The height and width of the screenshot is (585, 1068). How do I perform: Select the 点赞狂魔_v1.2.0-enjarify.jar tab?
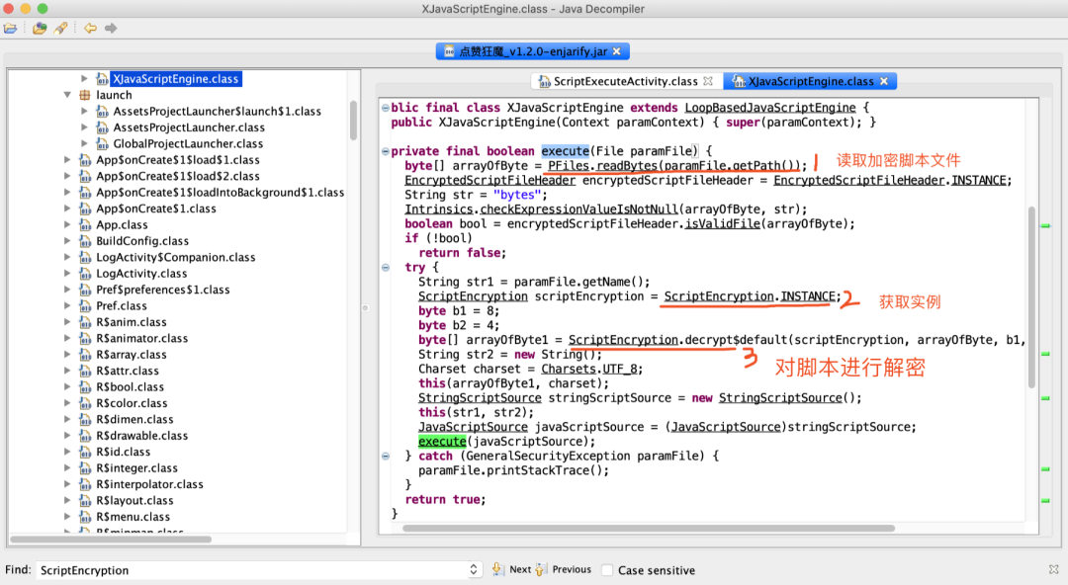(x=532, y=51)
